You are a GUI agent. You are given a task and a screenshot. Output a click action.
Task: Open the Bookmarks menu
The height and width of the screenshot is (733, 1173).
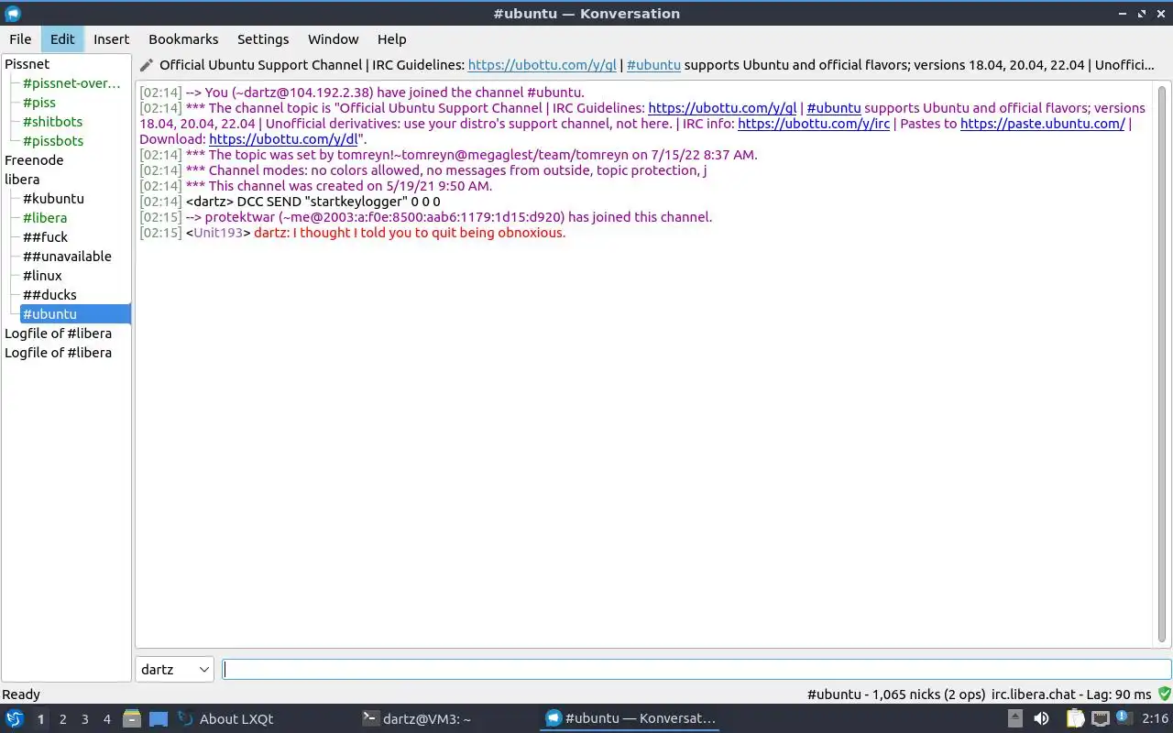tap(183, 39)
